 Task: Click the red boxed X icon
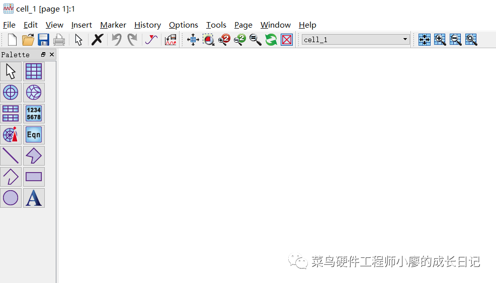point(287,40)
